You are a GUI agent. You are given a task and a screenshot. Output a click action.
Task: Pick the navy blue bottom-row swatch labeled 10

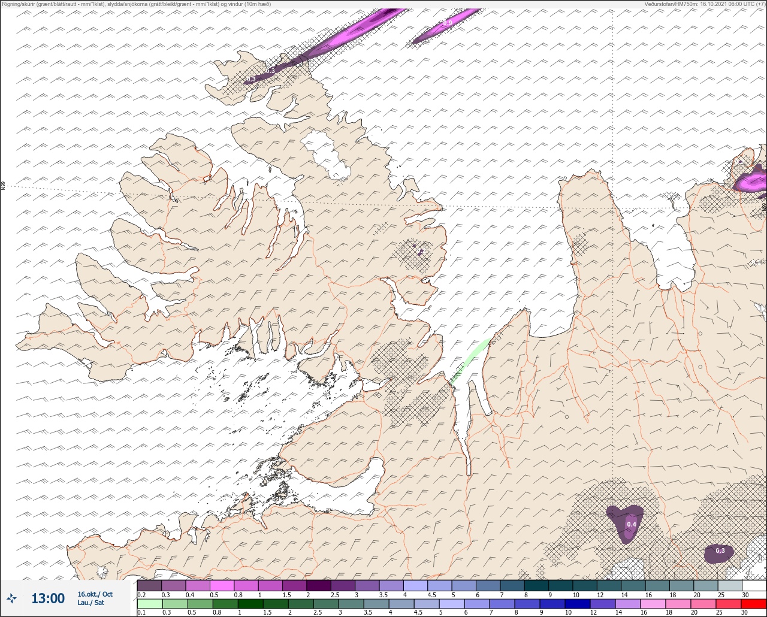click(x=578, y=604)
